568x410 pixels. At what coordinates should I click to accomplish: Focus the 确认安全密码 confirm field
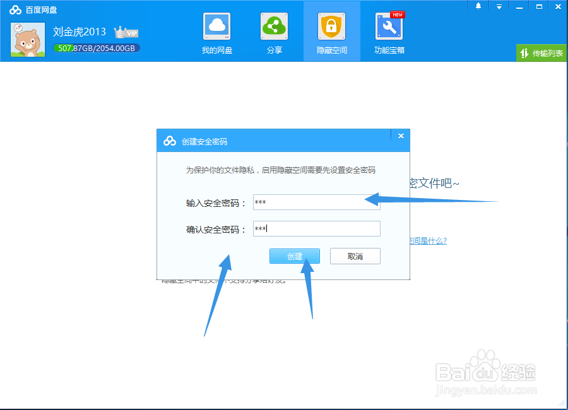coord(317,228)
